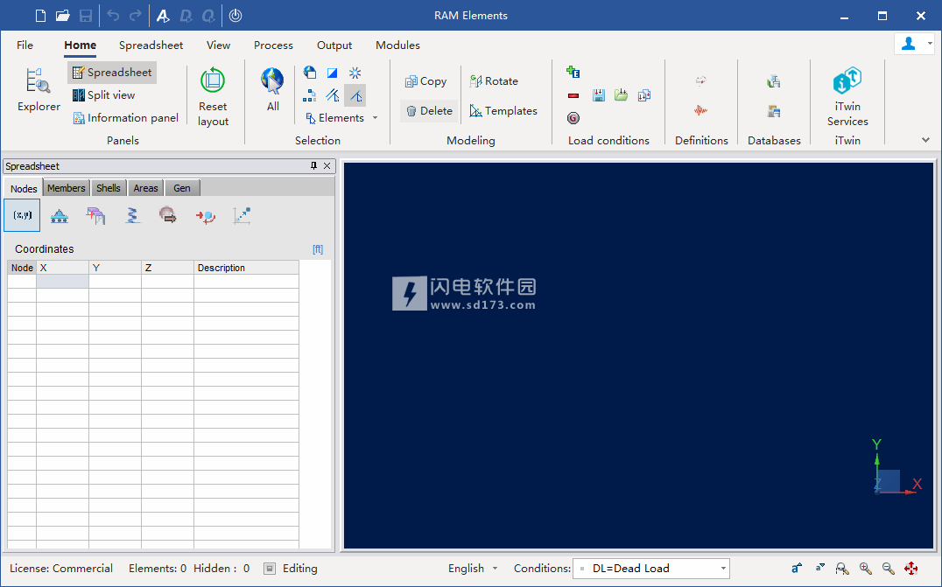Toggle the Editing mode icon in status bar
This screenshot has height=587, width=942.
pos(270,569)
